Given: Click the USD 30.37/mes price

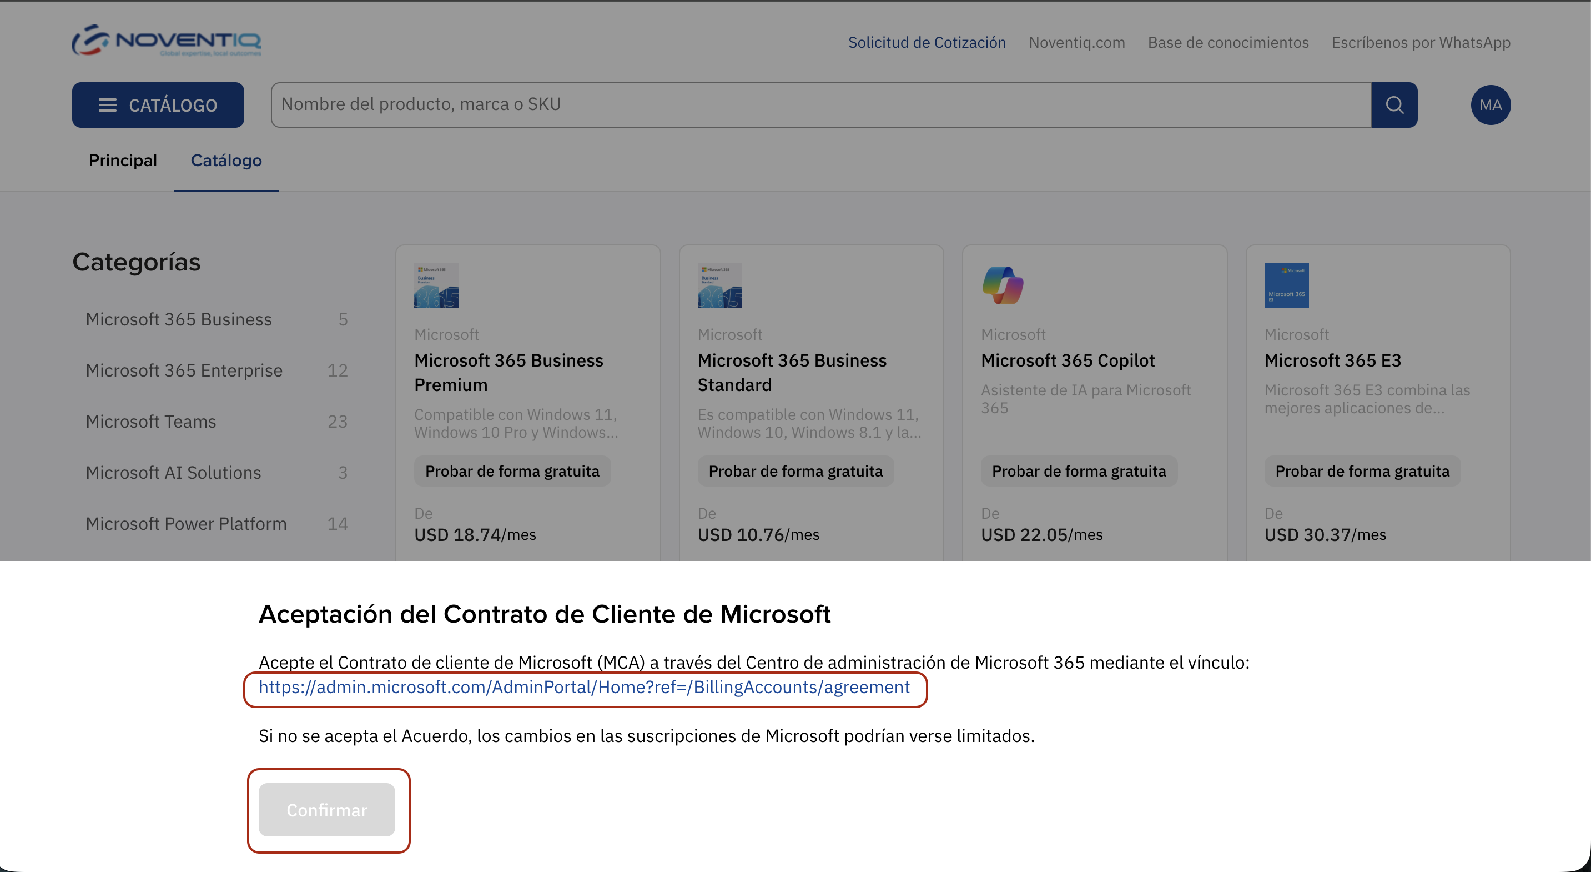Looking at the screenshot, I should pos(1326,534).
